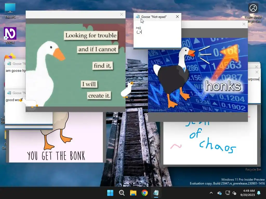Viewport: 266px width, 199px height.
Task: Click the "am goose" notepad text
Action: (x=15, y=70)
